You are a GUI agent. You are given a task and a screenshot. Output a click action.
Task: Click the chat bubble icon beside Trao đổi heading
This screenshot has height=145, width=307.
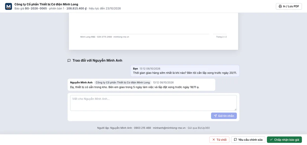click(69, 60)
